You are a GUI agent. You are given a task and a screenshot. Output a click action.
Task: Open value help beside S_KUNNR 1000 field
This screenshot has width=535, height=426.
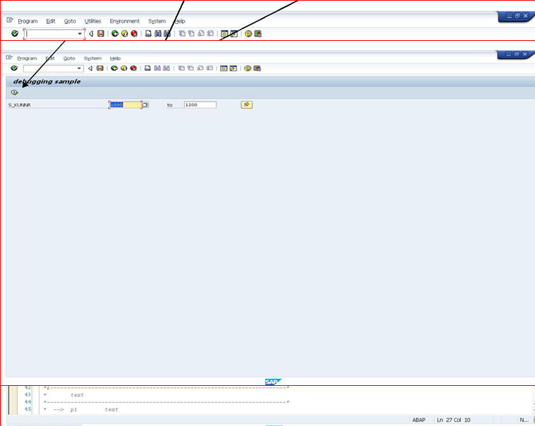(145, 105)
